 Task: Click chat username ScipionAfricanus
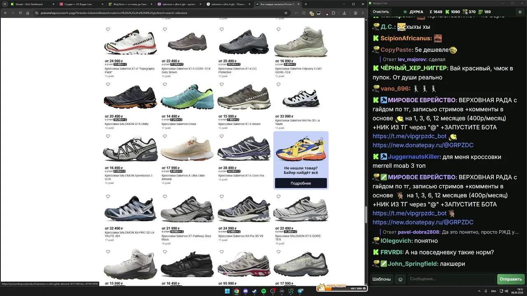(406, 38)
